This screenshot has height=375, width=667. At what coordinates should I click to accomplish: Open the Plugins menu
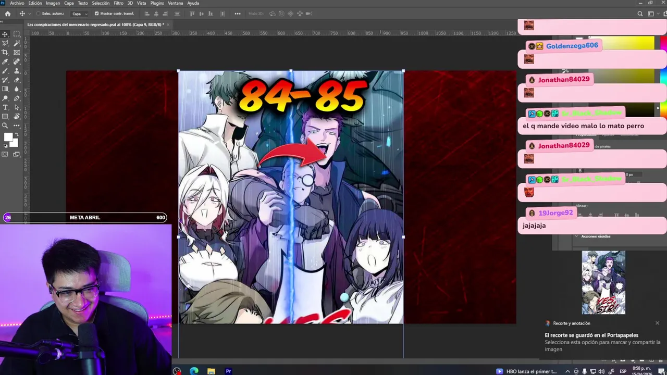(x=157, y=3)
